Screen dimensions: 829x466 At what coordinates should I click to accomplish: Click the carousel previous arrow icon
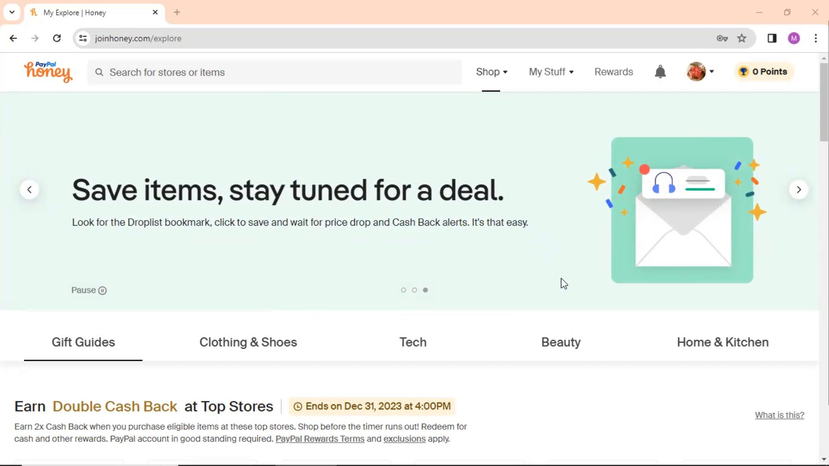click(30, 189)
